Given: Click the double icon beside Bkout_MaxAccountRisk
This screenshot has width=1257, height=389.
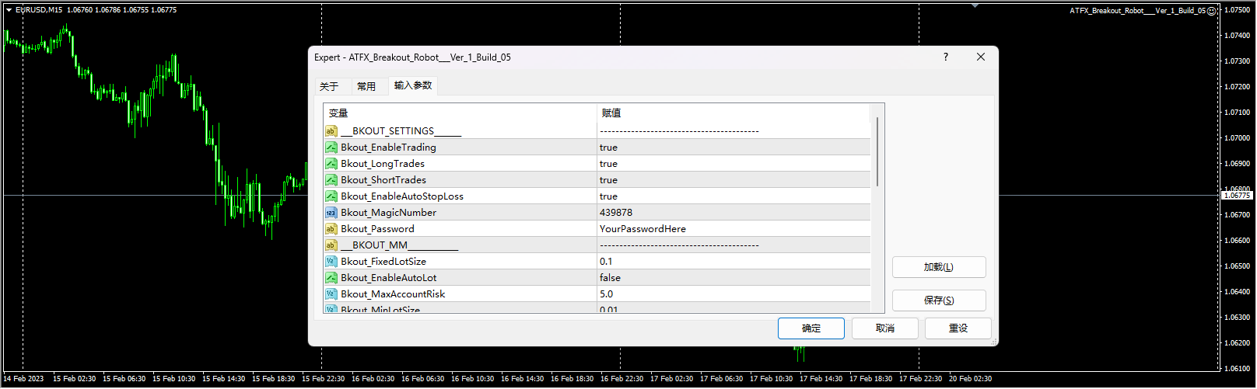Looking at the screenshot, I should point(331,294).
